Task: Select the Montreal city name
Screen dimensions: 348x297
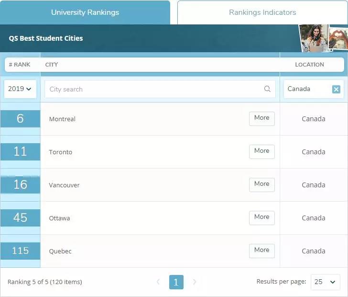Action: [62, 119]
